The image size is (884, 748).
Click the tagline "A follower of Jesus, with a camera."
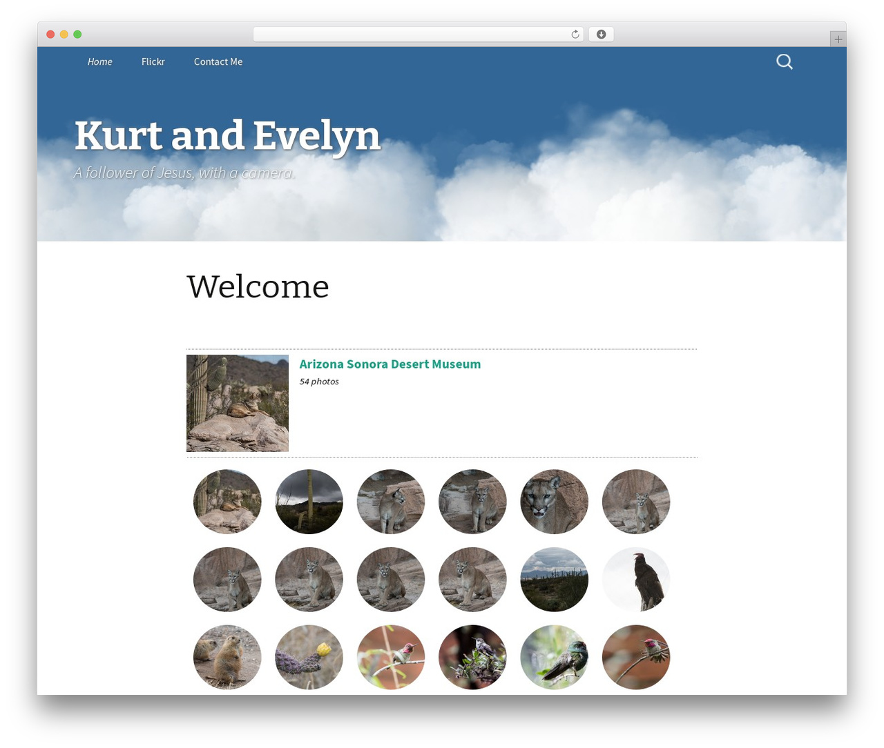pos(184,173)
